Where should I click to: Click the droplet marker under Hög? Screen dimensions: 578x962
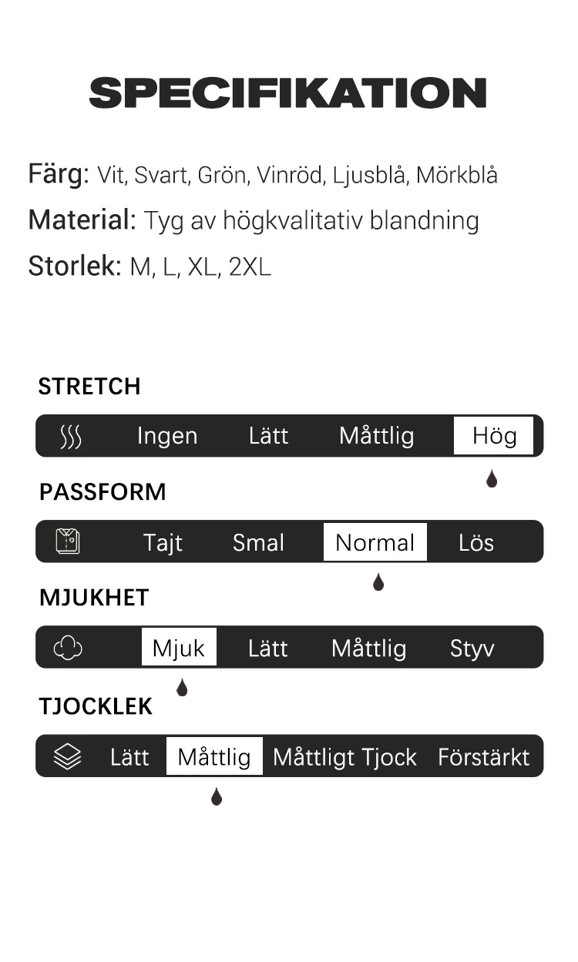[x=492, y=479]
